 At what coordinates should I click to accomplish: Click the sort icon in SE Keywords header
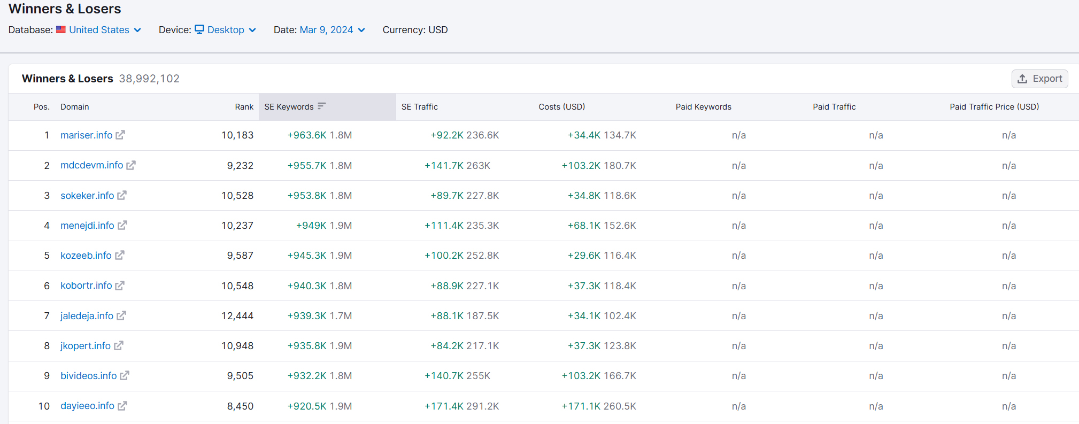coord(321,106)
